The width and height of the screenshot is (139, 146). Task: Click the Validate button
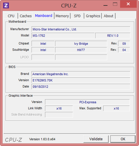96,139
